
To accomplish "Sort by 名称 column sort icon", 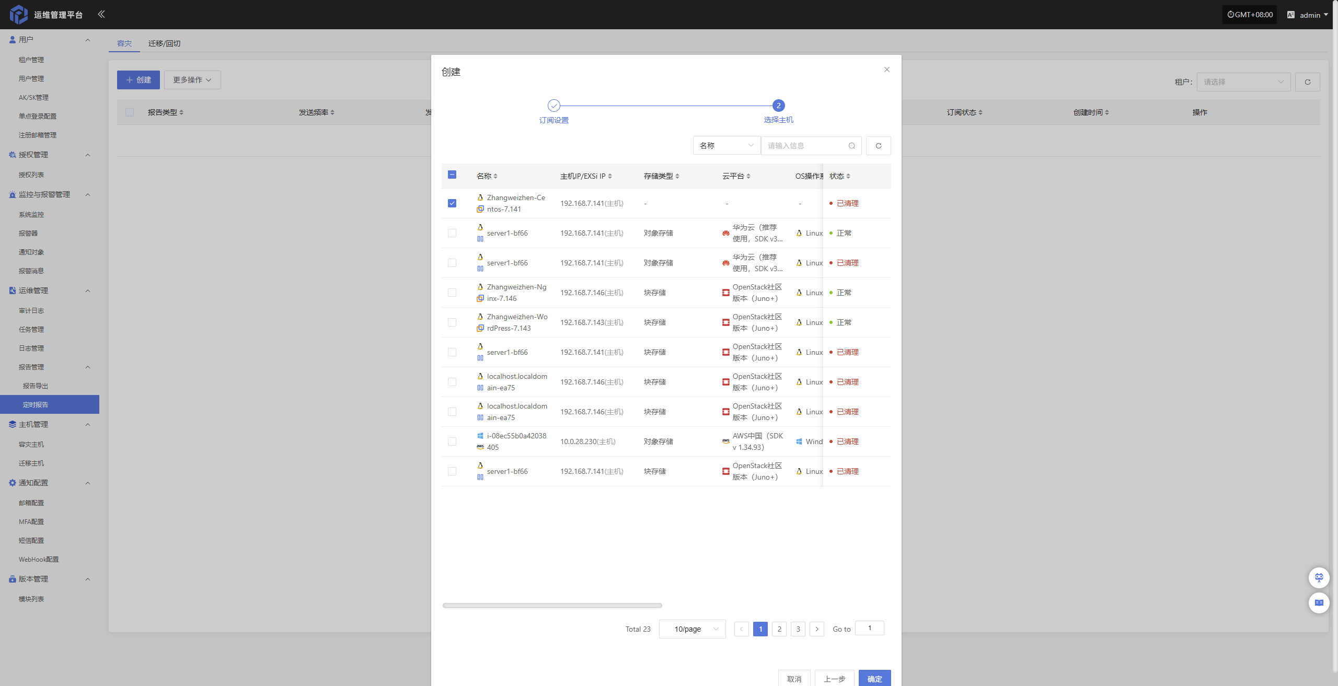I will tap(495, 176).
